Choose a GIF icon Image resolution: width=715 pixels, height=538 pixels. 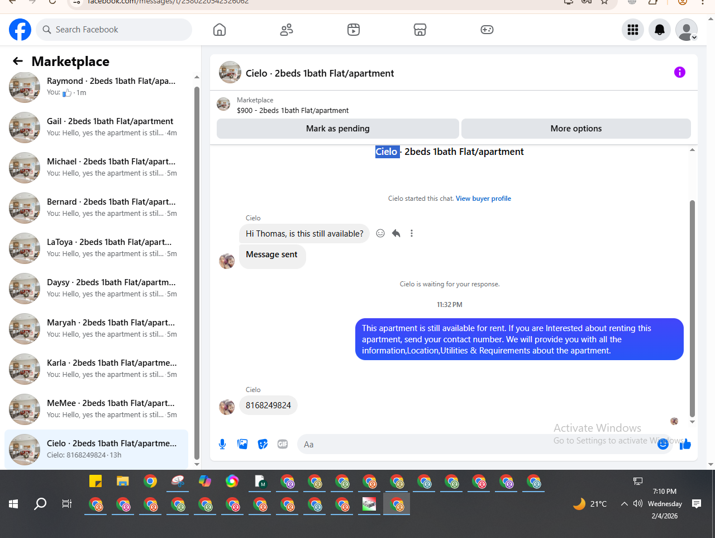(x=283, y=444)
